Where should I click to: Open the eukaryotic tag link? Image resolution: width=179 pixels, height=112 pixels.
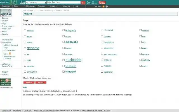72,42
